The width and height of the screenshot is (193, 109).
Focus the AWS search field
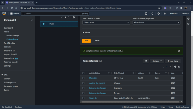coord(55,14)
